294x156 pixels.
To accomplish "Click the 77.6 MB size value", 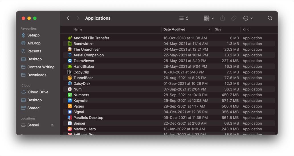I will click(x=232, y=78).
